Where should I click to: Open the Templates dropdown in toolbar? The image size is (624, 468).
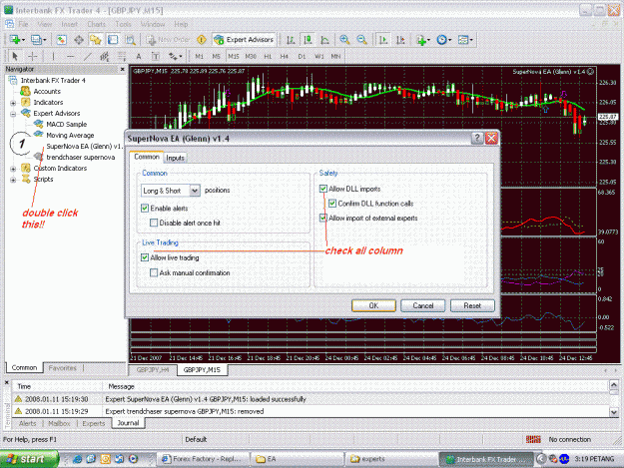pyautogui.click(x=465, y=40)
